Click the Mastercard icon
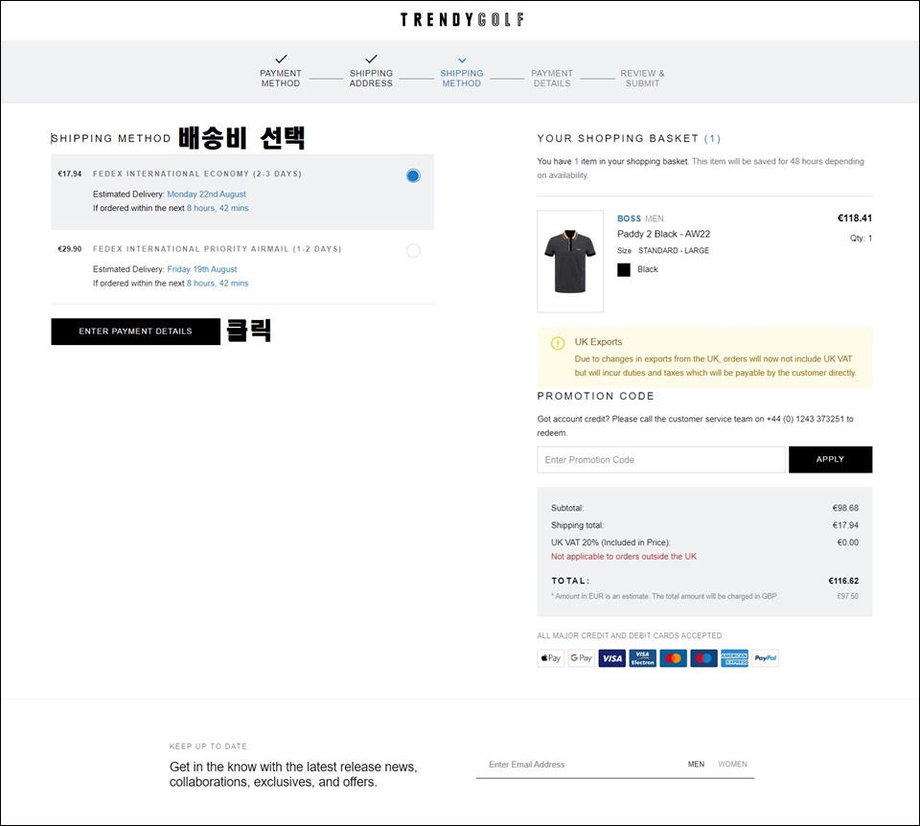Image resolution: width=920 pixels, height=826 pixels. click(673, 658)
